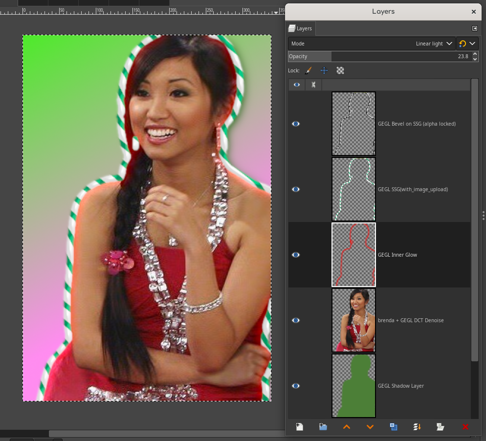Screen dimensions: 486x441
Task: Hide the brenda + GEGL DCT Denoise layer
Action: click(296, 320)
